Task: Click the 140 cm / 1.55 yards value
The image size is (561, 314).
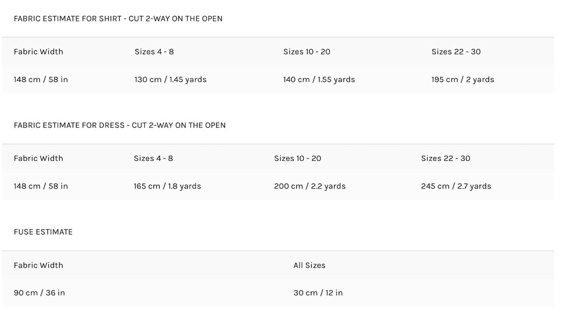Action: click(319, 79)
